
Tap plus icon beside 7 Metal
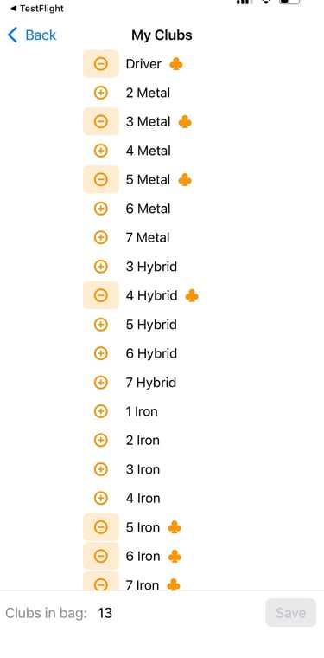(100, 237)
